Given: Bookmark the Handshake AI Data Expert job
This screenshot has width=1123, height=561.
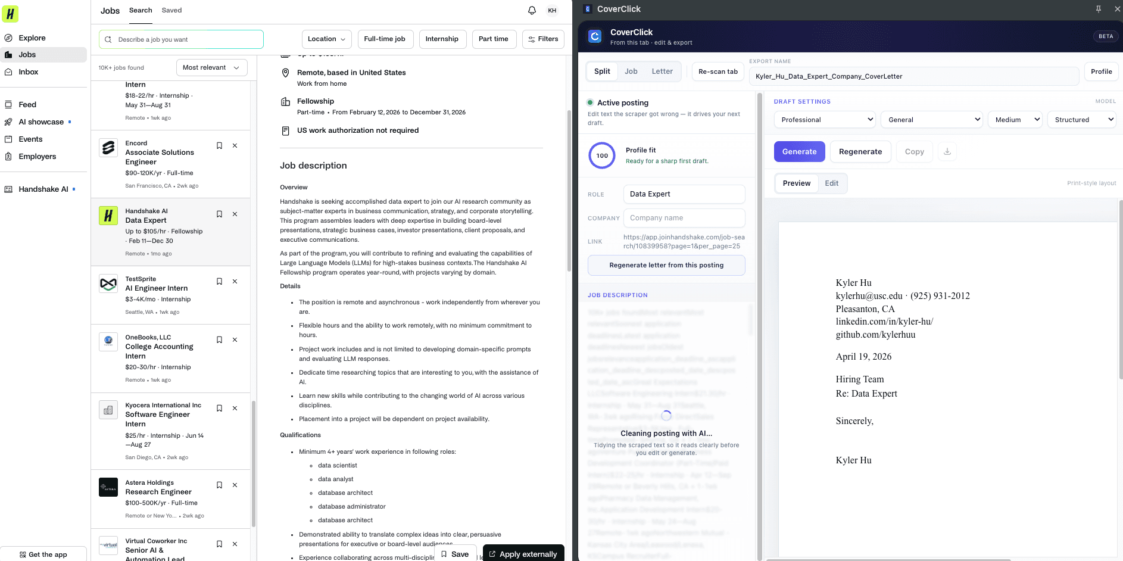Looking at the screenshot, I should (219, 214).
